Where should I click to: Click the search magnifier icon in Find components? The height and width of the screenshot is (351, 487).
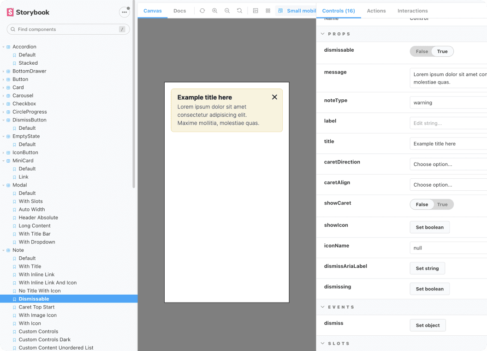pos(13,29)
